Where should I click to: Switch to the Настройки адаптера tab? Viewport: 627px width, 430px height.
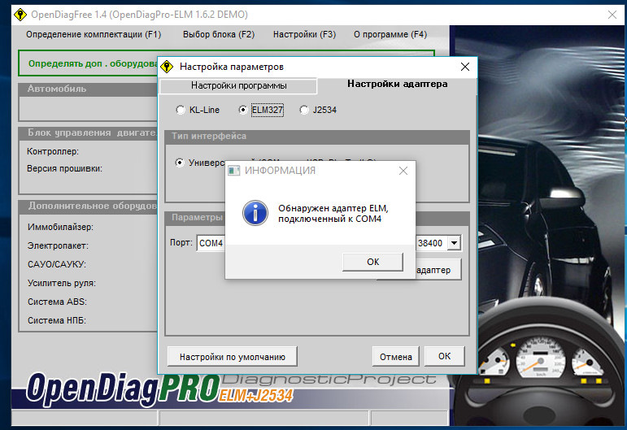[397, 84]
